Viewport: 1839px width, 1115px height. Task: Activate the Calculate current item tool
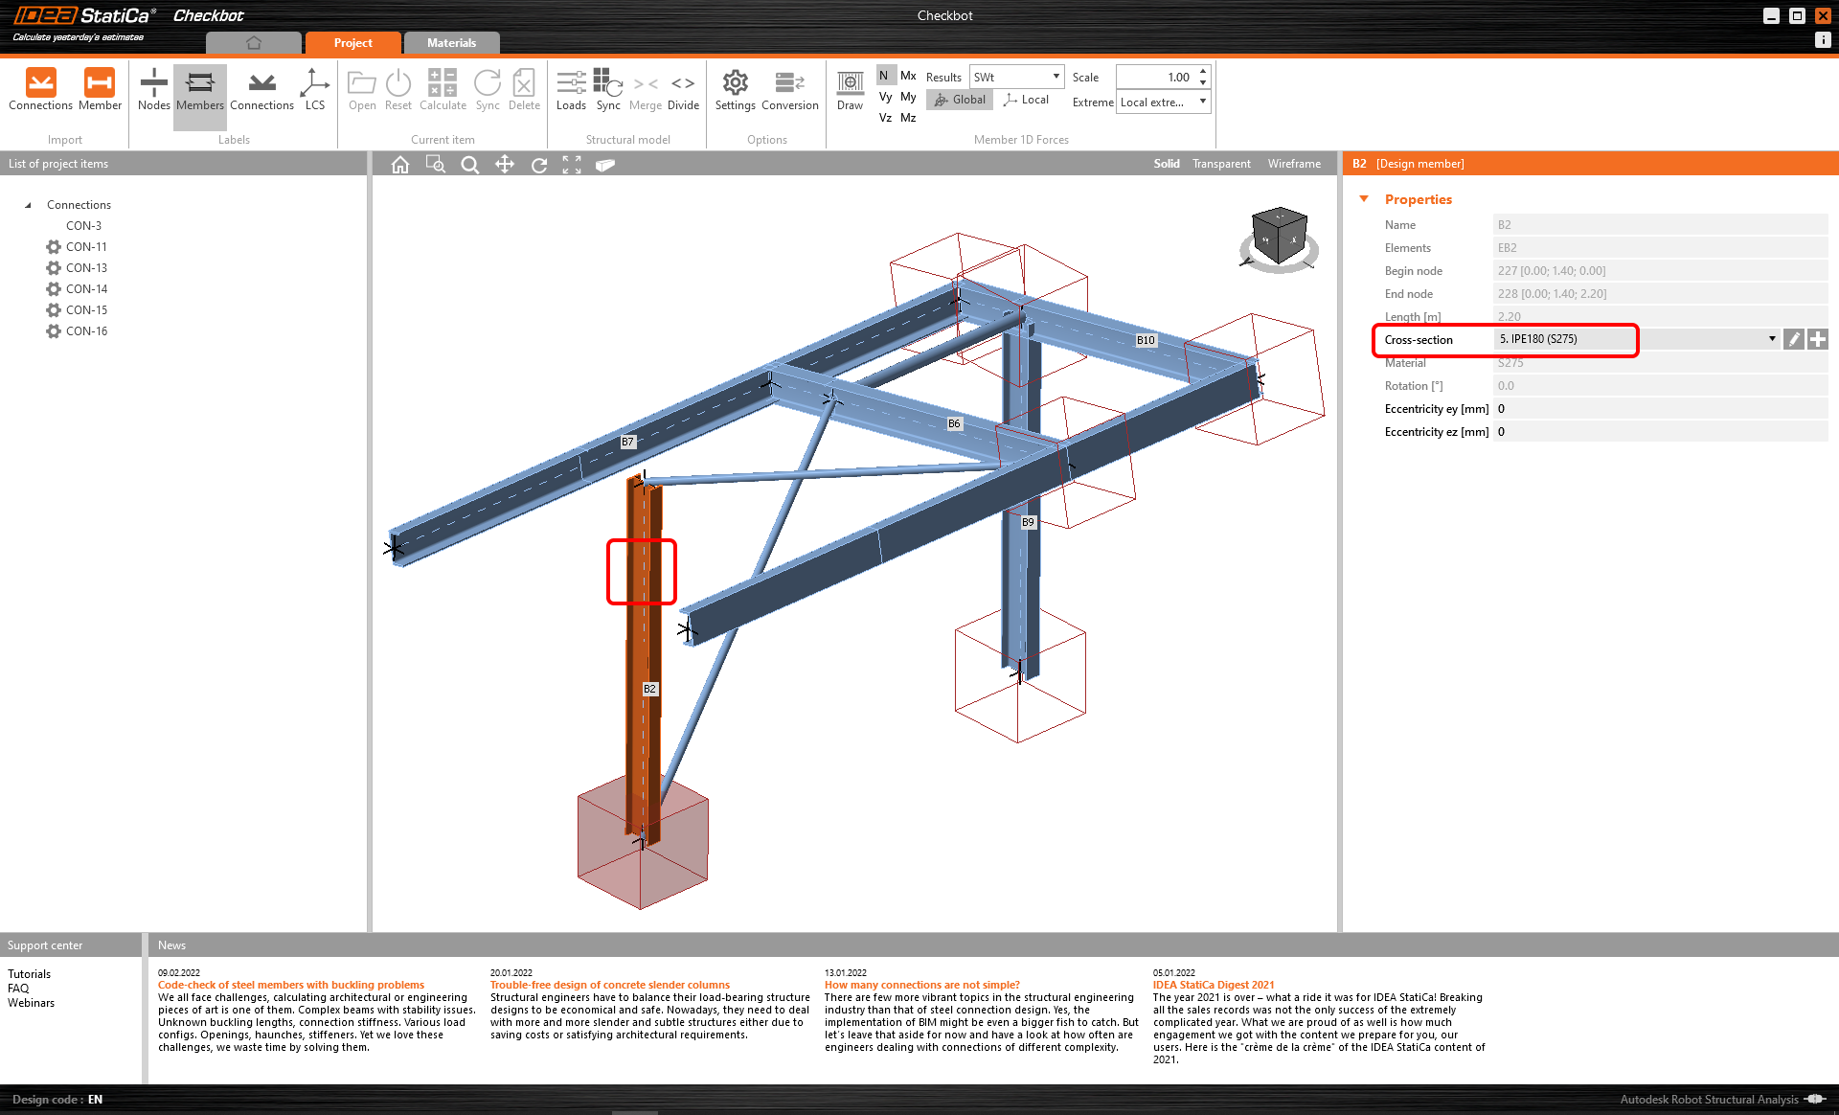coord(443,91)
